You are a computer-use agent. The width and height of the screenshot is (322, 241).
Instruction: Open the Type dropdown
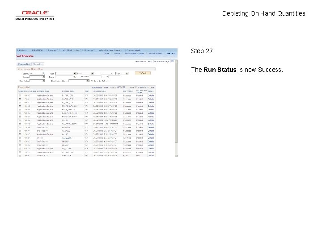click(x=65, y=73)
